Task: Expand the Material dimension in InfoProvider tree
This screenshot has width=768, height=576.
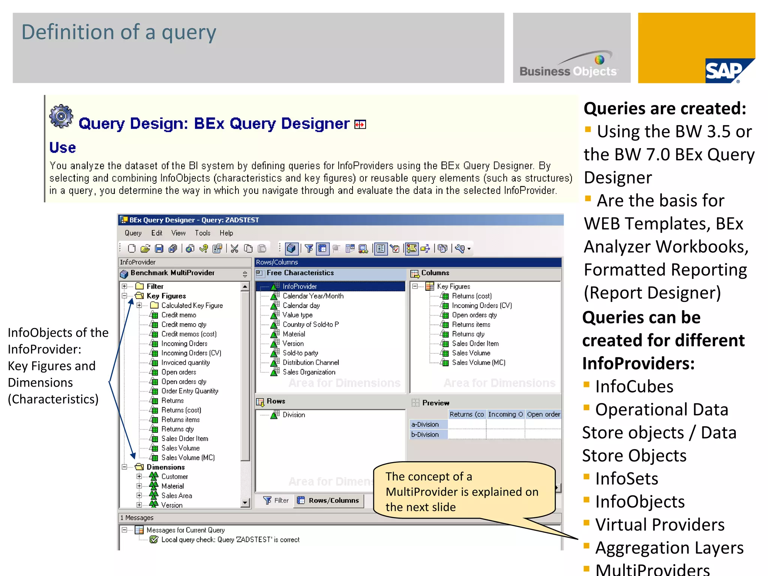Action: click(139, 486)
